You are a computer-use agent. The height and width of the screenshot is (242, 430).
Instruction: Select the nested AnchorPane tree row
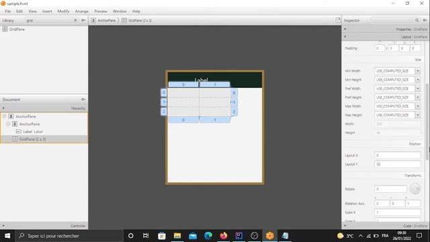click(x=44, y=124)
